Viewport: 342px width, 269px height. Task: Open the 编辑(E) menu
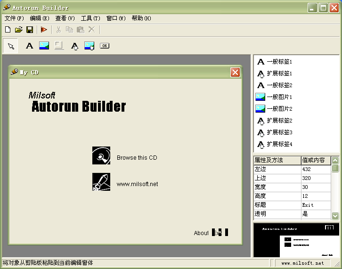(x=40, y=18)
